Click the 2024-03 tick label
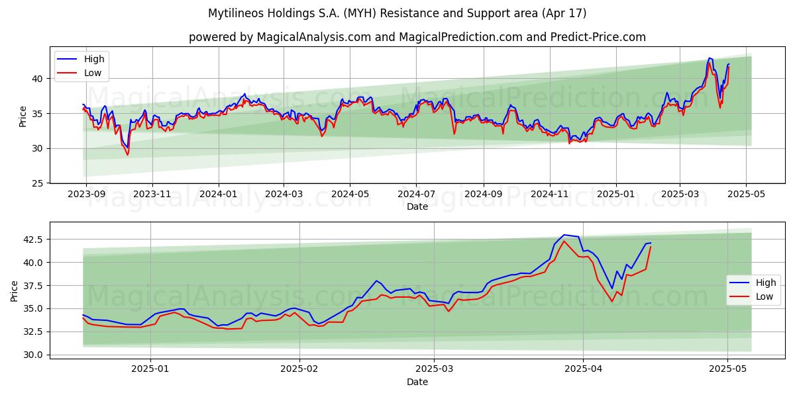 (284, 194)
